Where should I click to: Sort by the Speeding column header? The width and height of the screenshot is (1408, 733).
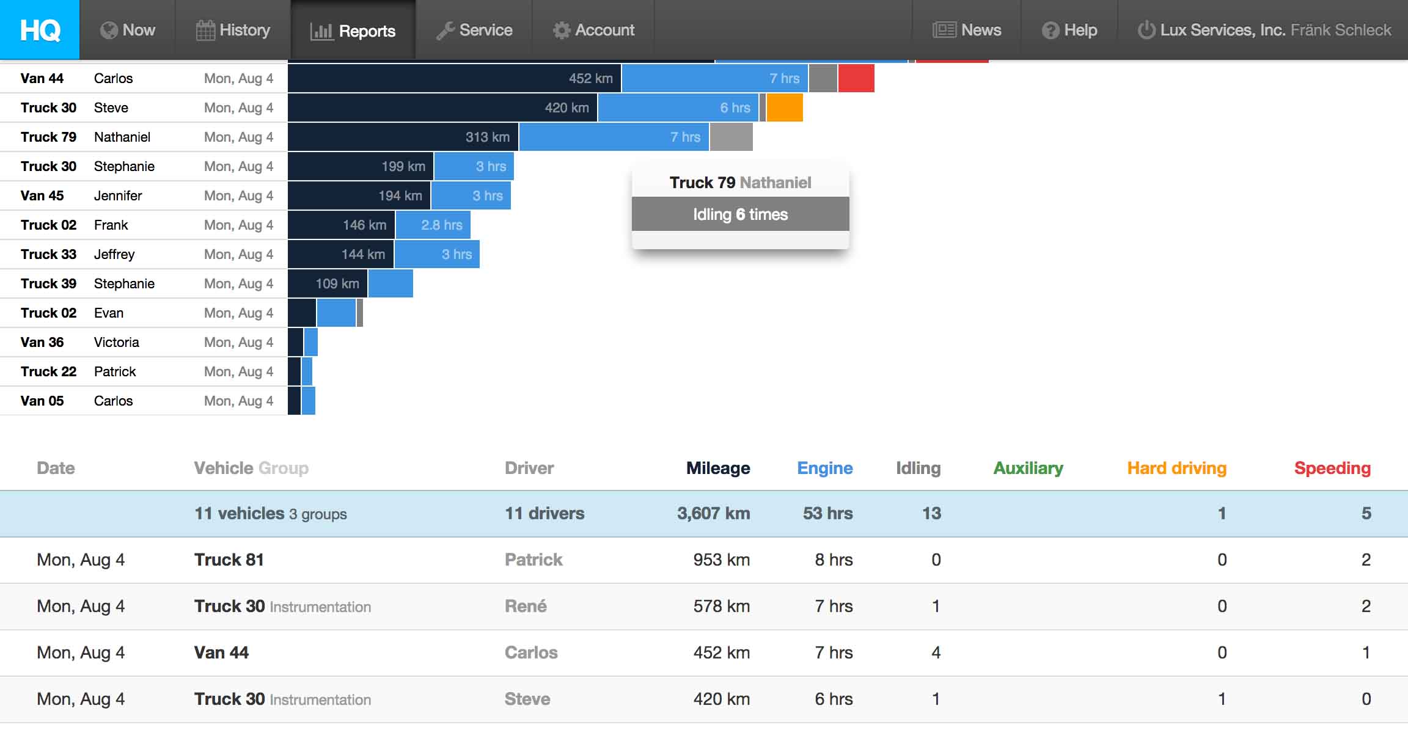coord(1332,468)
